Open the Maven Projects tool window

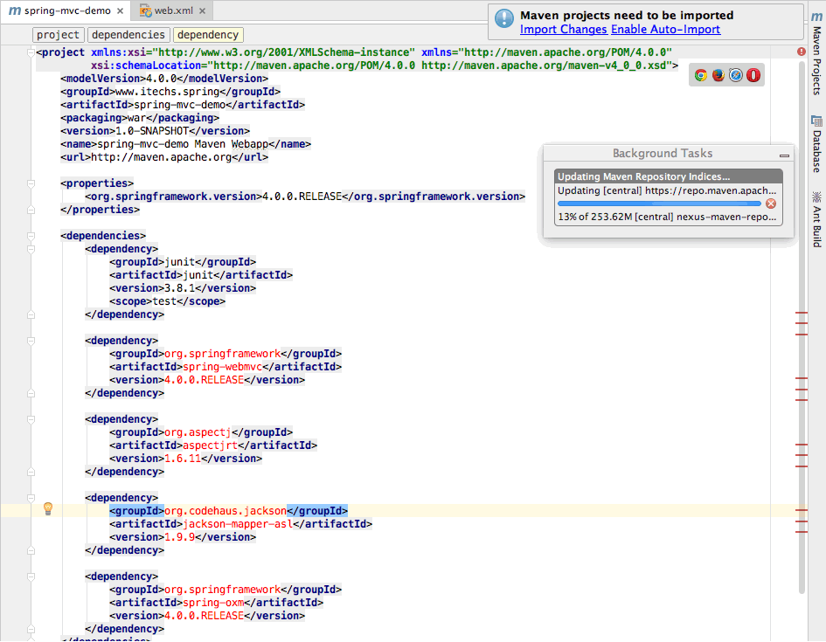click(816, 53)
